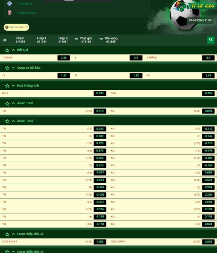Select ĐỘI 2 odds -0.855
217x253 pixels.
(x=208, y=93)
